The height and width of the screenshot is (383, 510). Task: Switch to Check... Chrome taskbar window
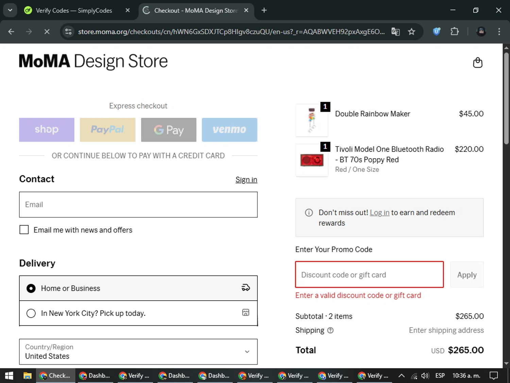(x=55, y=376)
